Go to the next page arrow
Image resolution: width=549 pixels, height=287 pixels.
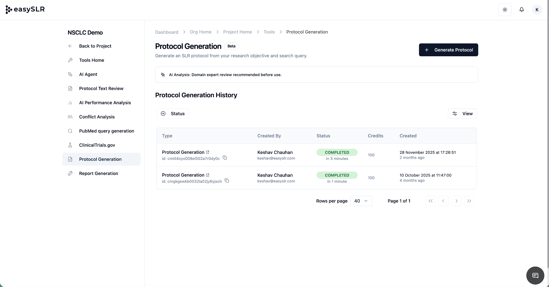[456, 201]
